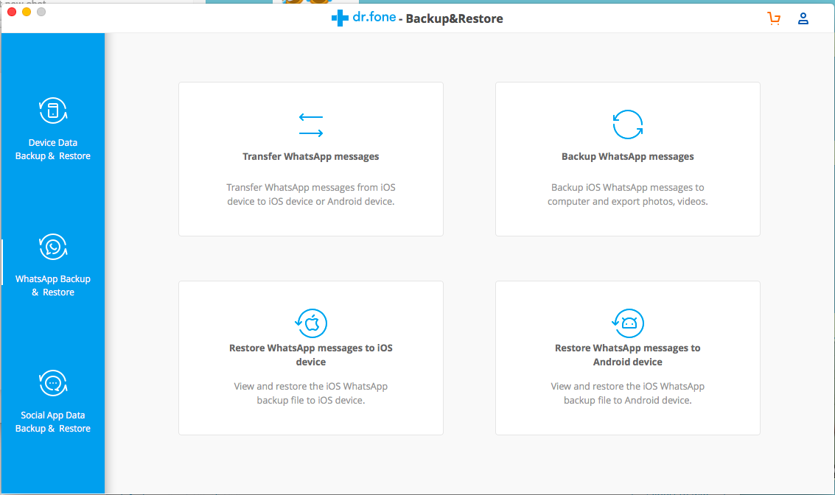
Task: Click the Device Data Backup phone icon
Action: coord(53,110)
